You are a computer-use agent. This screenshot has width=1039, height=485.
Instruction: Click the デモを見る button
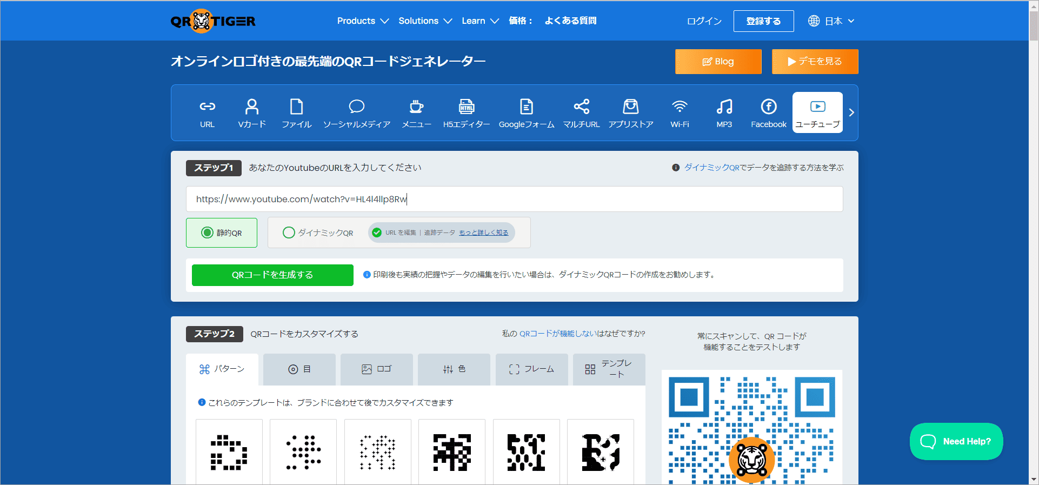point(815,62)
